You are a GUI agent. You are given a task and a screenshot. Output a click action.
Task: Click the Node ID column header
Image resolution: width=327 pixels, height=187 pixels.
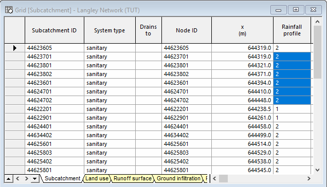coord(187,30)
